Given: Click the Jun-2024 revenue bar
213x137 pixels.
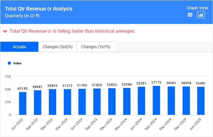Looking at the screenshot, I should pyautogui.click(x=142, y=101).
